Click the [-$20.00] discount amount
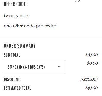The width and height of the screenshot is (102, 96). point(89,79)
